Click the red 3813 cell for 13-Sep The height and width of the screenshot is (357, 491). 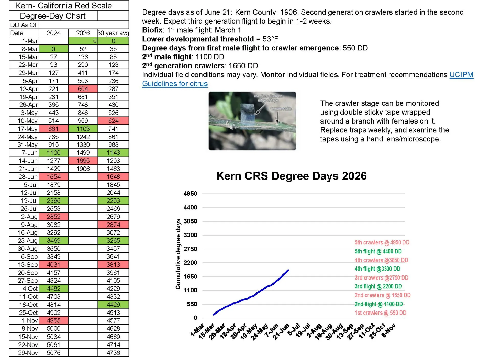tap(113, 265)
